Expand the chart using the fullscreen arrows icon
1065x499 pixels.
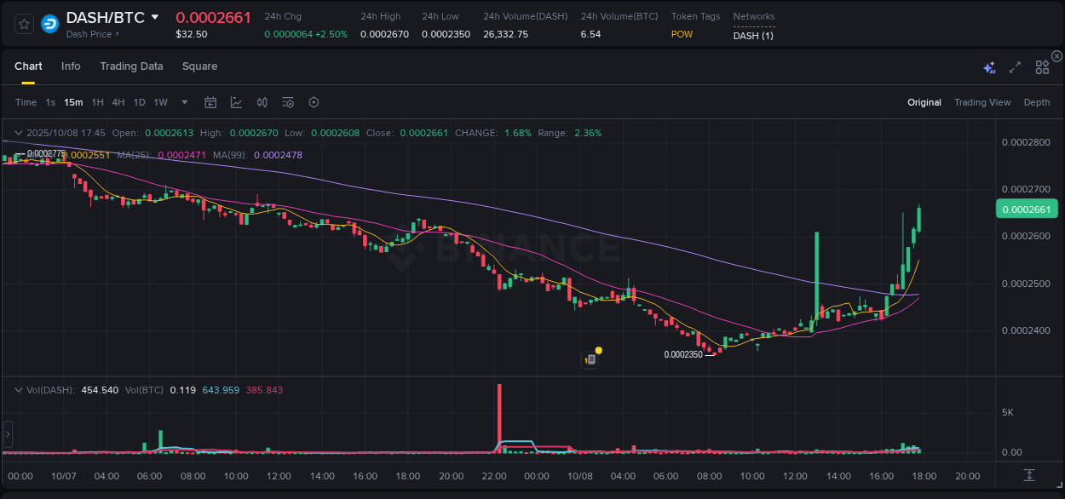point(1014,66)
